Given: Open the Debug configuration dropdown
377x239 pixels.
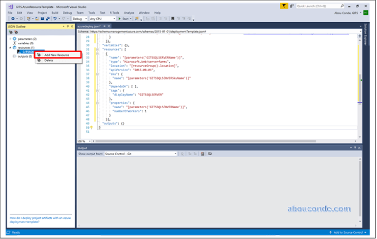Looking at the screenshot, I should tap(80, 18).
